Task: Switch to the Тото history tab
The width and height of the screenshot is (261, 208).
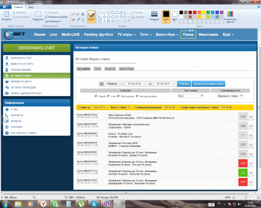Action: tap(98, 69)
